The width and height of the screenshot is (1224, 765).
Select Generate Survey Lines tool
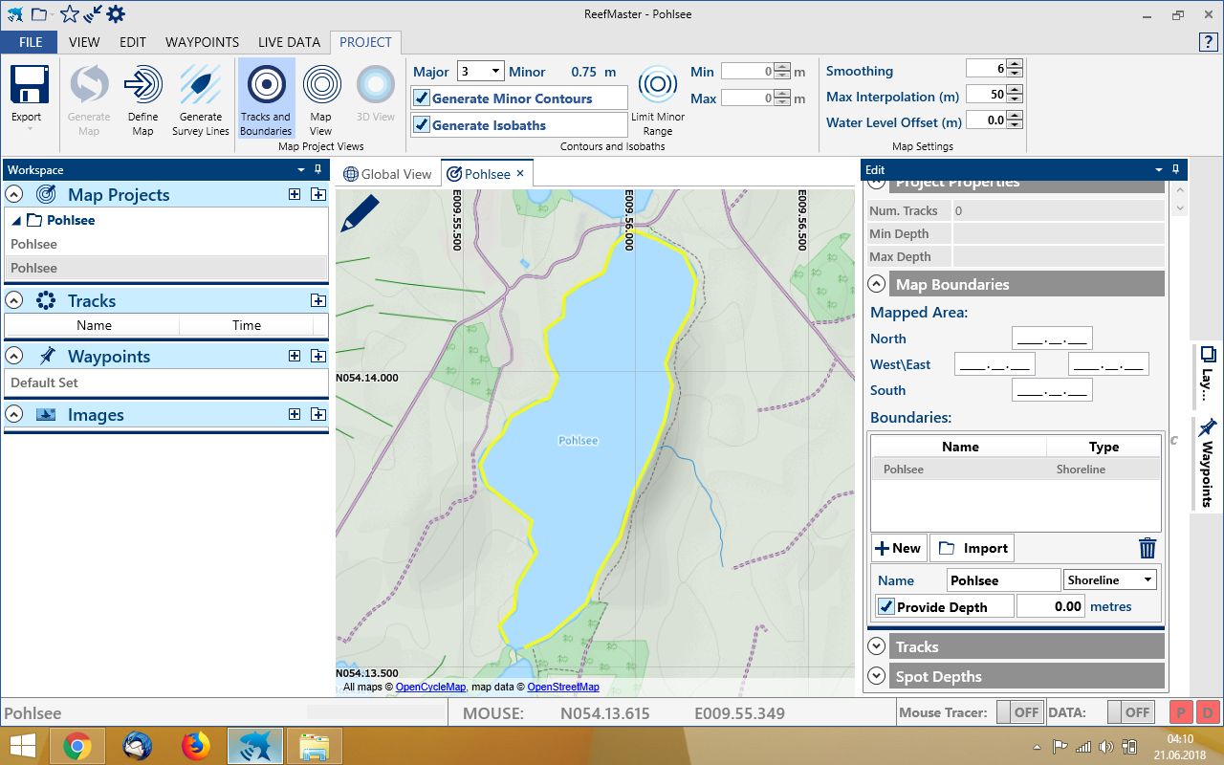(x=201, y=85)
